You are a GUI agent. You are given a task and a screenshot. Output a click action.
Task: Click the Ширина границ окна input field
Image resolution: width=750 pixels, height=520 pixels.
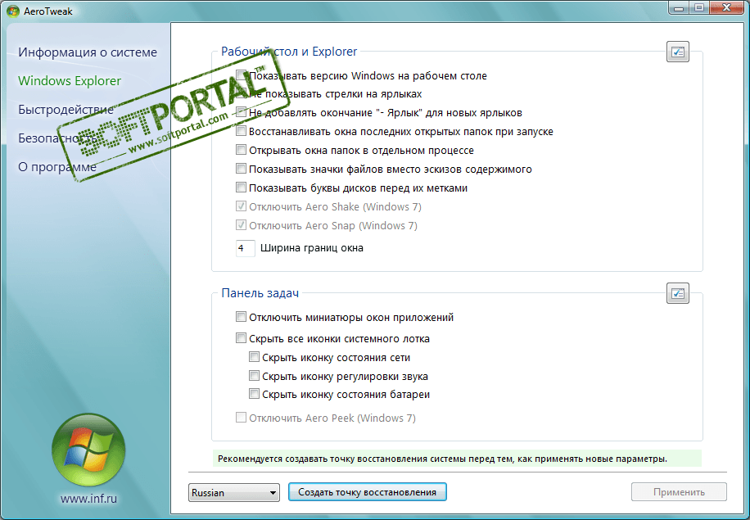(245, 248)
